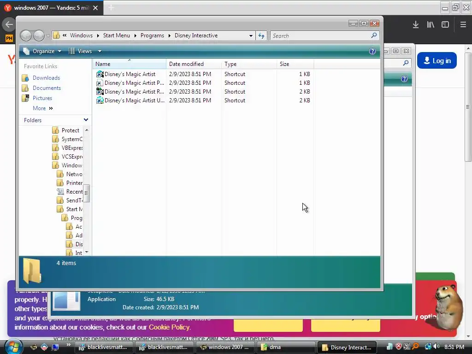Click the help question mark icon in Explorer

372,51
